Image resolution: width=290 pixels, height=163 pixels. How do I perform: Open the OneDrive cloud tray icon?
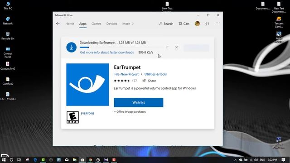coord(241,160)
